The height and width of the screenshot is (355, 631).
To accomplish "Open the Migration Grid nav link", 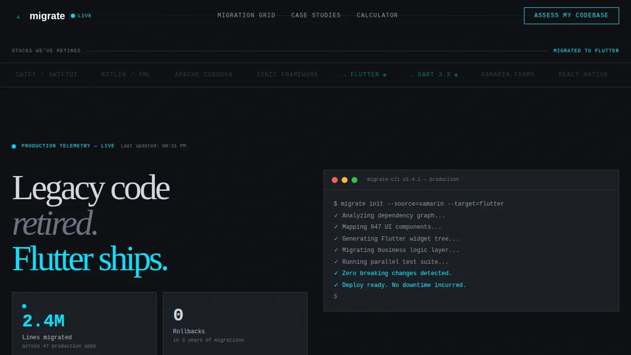I will (246, 16).
